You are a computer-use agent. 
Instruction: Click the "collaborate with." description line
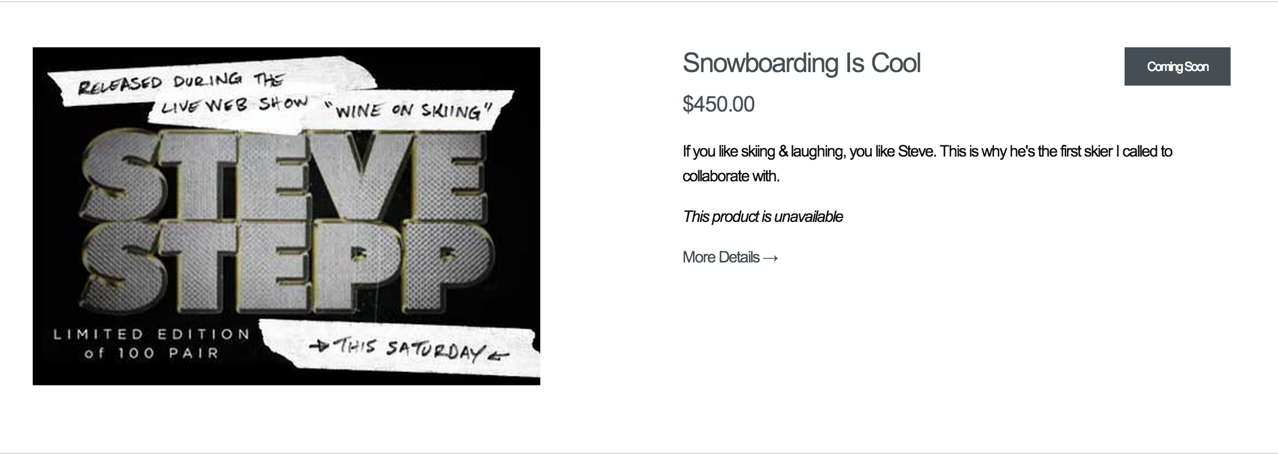730,176
